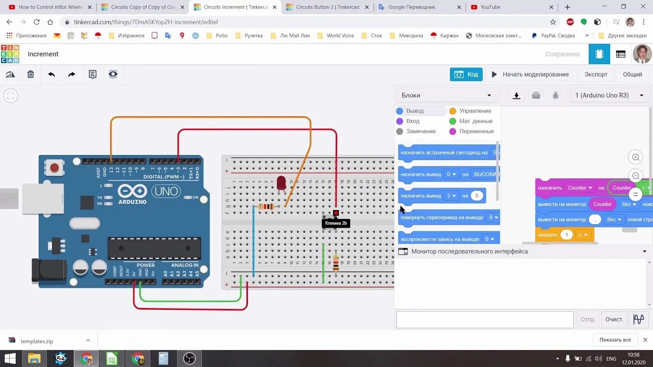Open the libraries icon
The image size is (653, 367).
[536, 95]
